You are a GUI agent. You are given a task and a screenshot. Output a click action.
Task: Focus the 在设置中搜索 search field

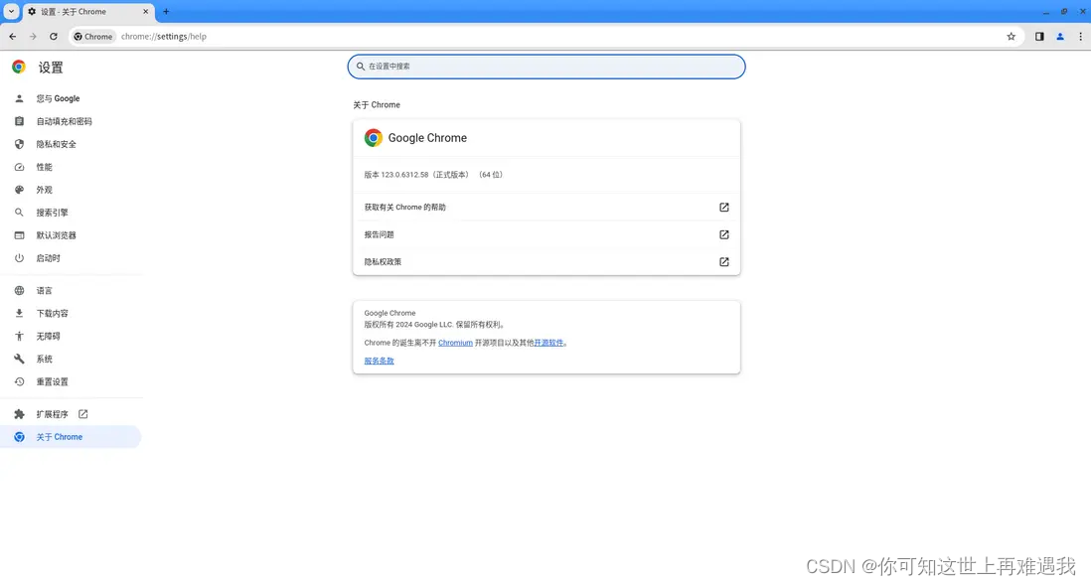coord(546,67)
